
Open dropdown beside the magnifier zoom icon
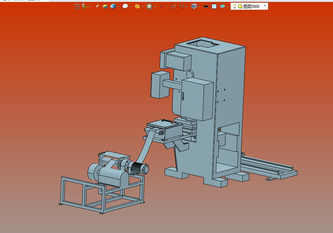click(x=155, y=7)
